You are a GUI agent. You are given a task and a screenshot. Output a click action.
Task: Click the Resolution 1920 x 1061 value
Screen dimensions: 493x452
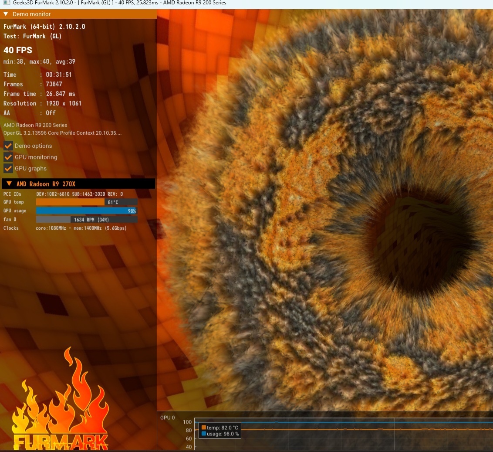[64, 103]
